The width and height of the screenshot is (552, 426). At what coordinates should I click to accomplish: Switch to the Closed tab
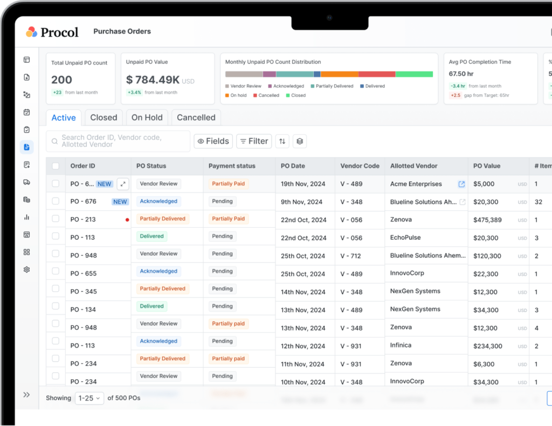(103, 117)
